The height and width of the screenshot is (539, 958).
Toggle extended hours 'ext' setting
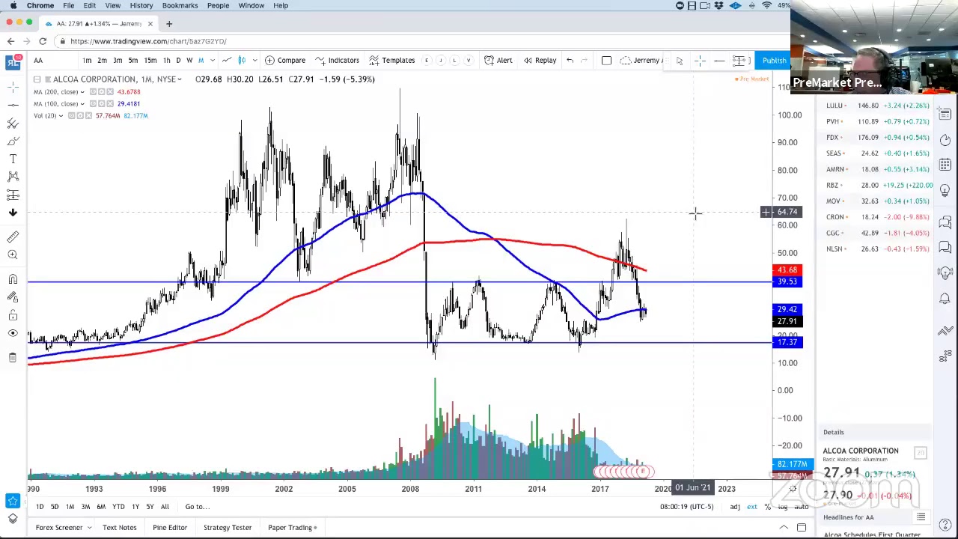(751, 507)
